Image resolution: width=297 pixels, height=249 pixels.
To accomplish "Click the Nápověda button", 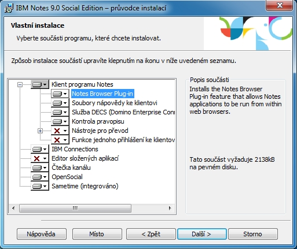I will tap(42, 234).
